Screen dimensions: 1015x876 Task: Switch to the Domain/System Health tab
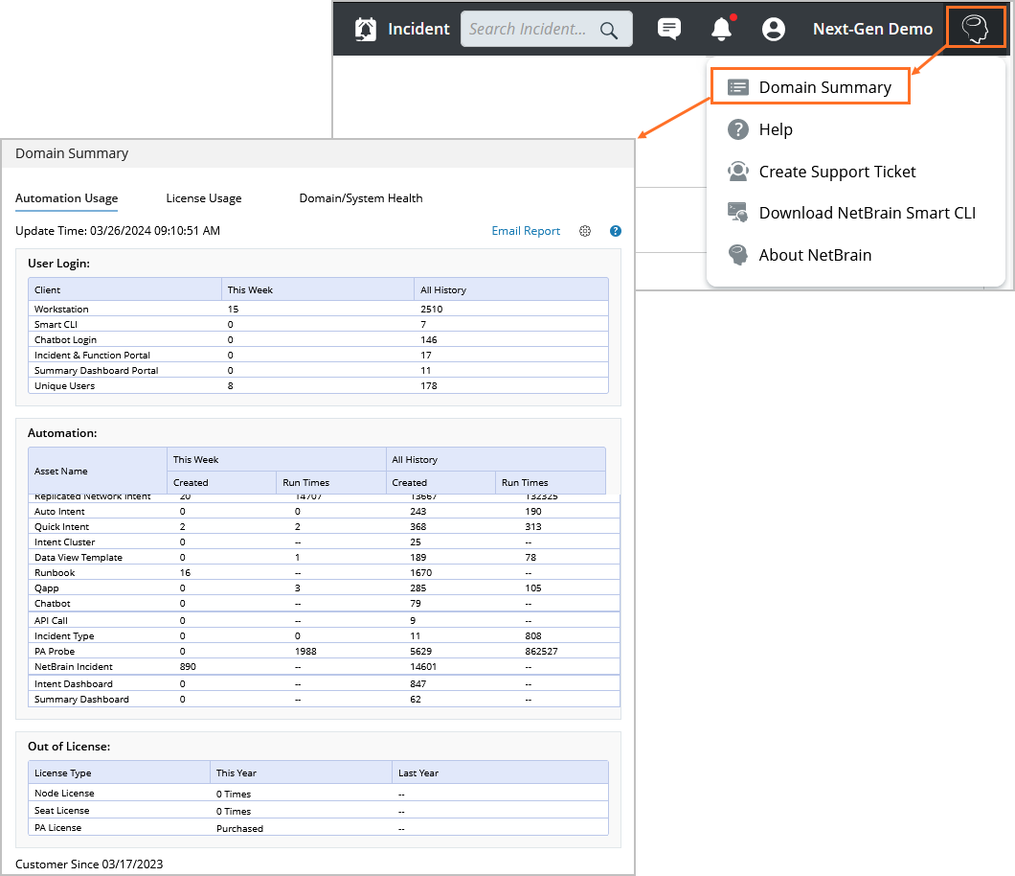(x=361, y=198)
